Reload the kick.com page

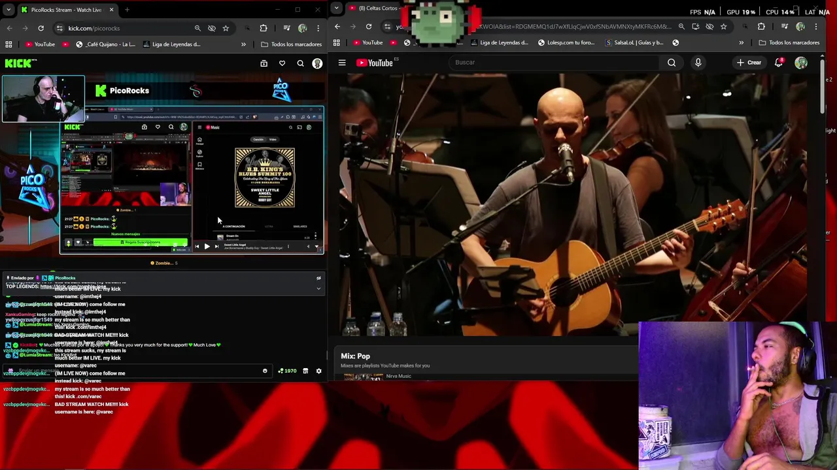[x=41, y=28]
